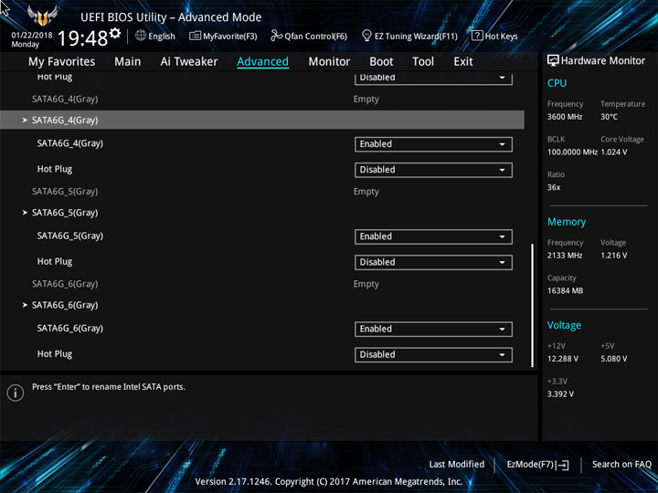
Task: Open the partially visible top Hot Plug dropdown
Action: click(433, 79)
